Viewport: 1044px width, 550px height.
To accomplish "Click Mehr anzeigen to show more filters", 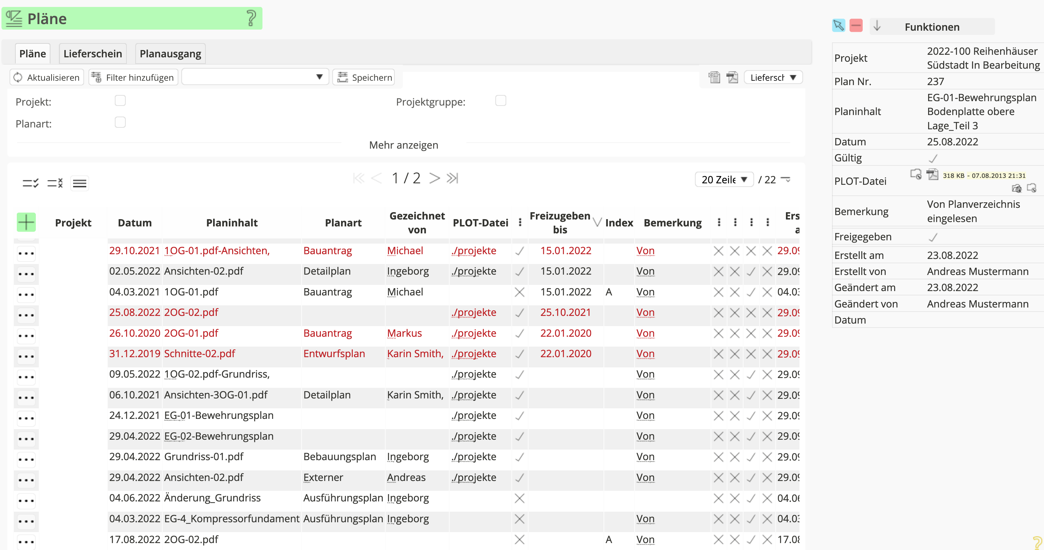I will pos(403,145).
